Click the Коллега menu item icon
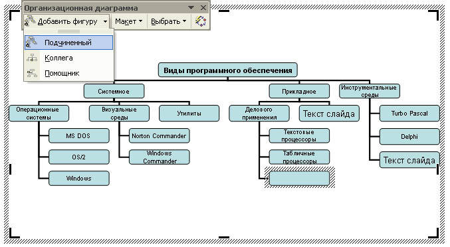This screenshot has width=450, height=247. click(x=32, y=58)
